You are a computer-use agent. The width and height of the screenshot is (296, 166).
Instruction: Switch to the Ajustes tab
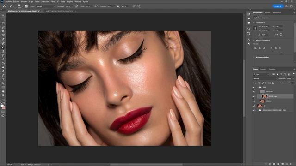(267, 13)
